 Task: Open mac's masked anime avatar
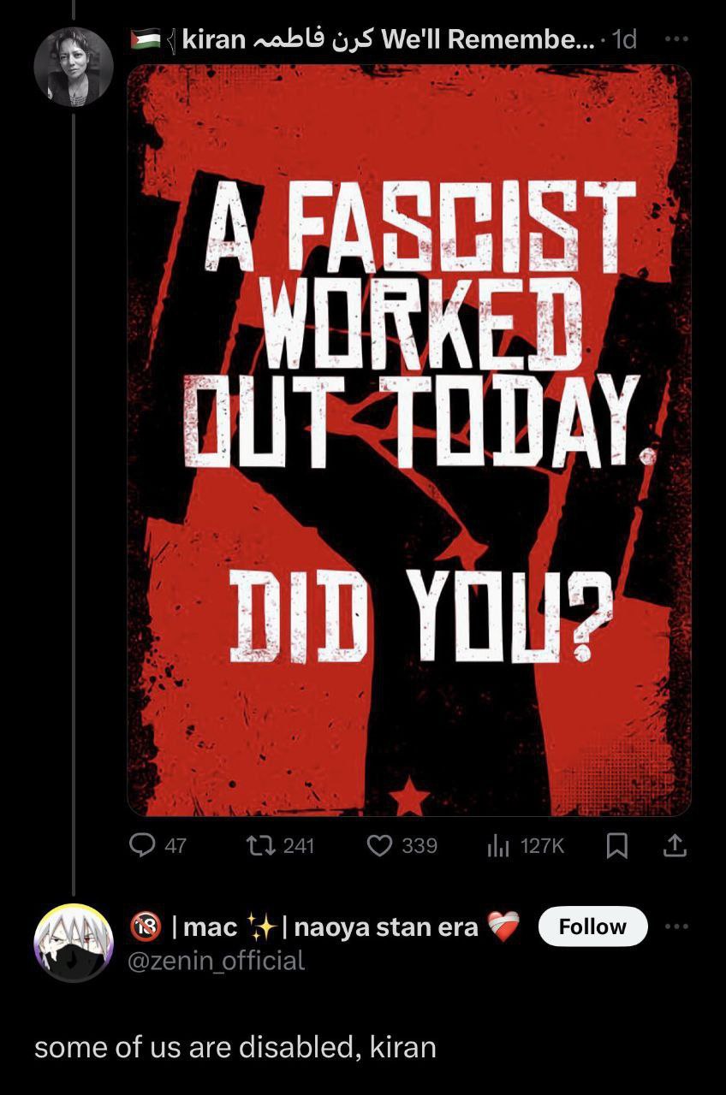(74, 943)
